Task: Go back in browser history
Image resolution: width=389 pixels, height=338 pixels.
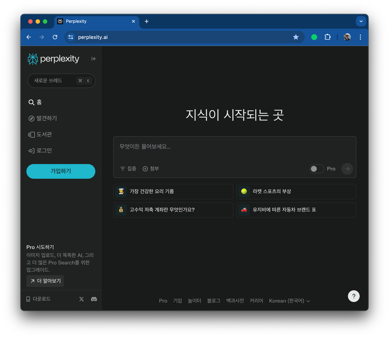Action: pos(29,37)
